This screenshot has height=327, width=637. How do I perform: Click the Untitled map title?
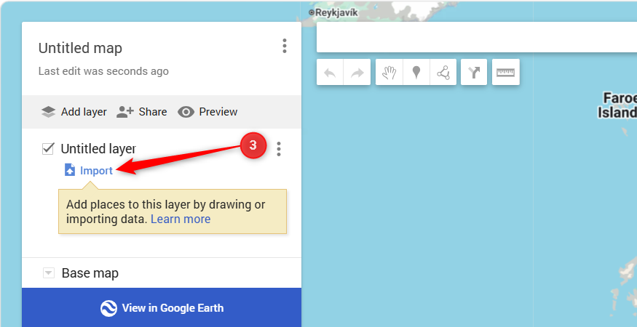point(80,48)
